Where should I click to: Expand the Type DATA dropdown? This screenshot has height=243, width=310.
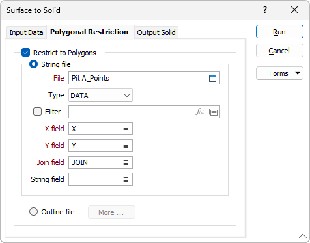click(100, 96)
